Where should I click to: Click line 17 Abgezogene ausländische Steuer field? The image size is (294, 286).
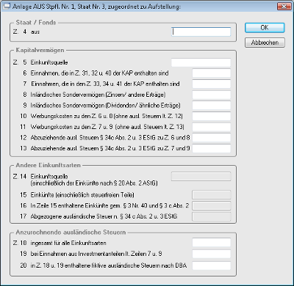pos(212,216)
